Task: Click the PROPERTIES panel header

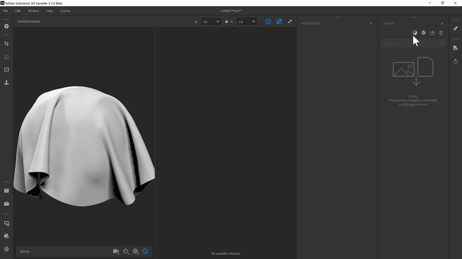Action: (310, 24)
